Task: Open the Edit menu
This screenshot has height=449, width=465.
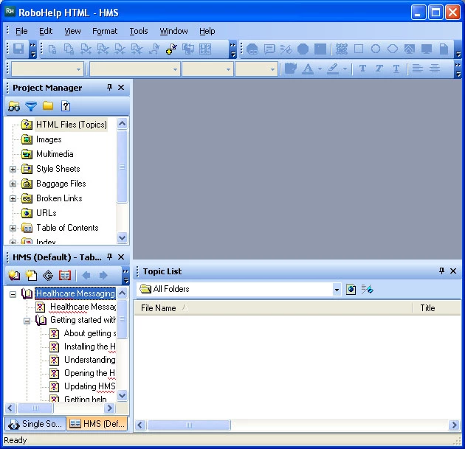Action: tap(46, 31)
